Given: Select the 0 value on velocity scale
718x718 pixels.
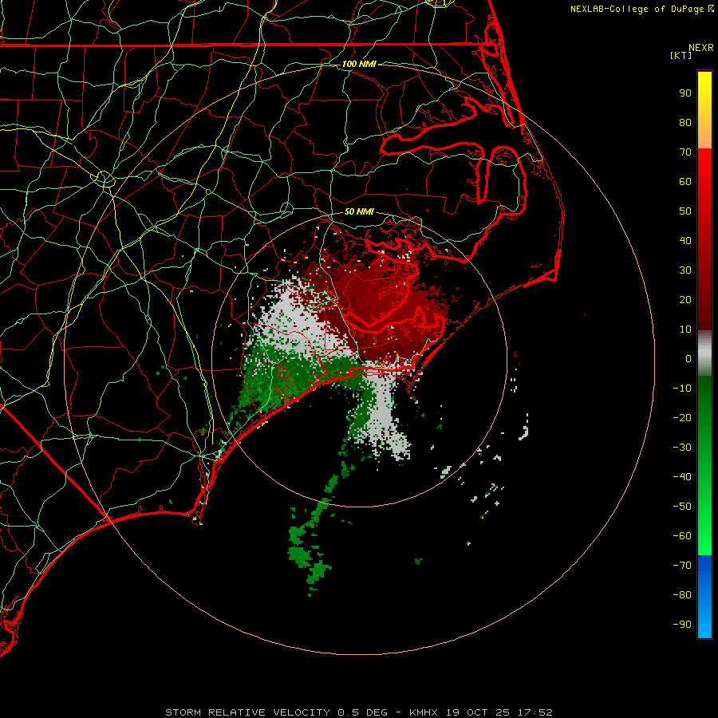Looking at the screenshot, I should pos(688,359).
